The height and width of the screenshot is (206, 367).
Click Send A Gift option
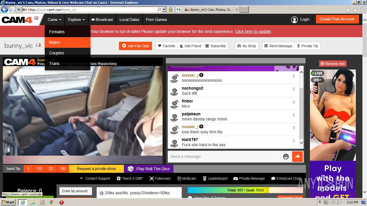click(x=130, y=179)
